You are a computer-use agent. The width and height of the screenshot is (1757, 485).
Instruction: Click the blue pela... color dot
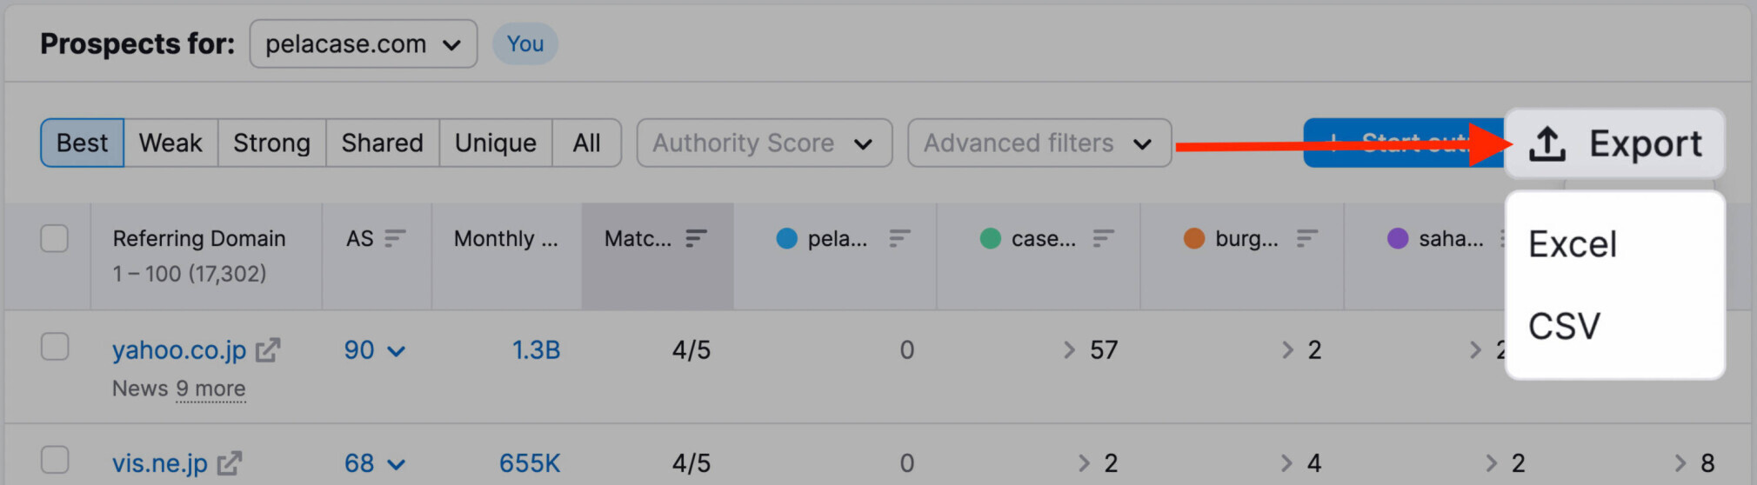click(x=786, y=238)
